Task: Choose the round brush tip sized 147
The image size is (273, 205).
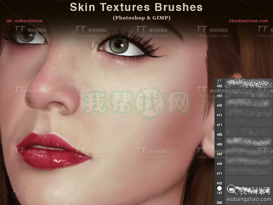Action: click(x=244, y=190)
